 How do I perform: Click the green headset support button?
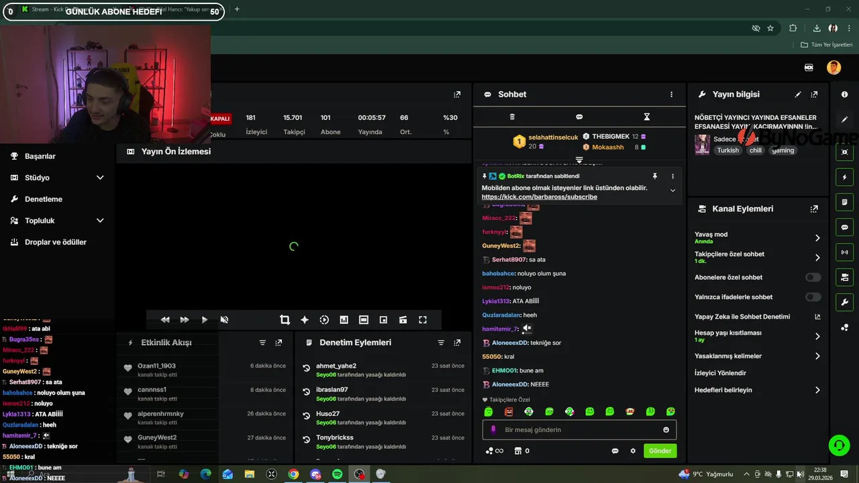coord(838,445)
